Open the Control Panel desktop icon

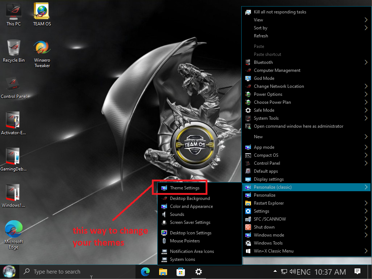(x=13, y=88)
